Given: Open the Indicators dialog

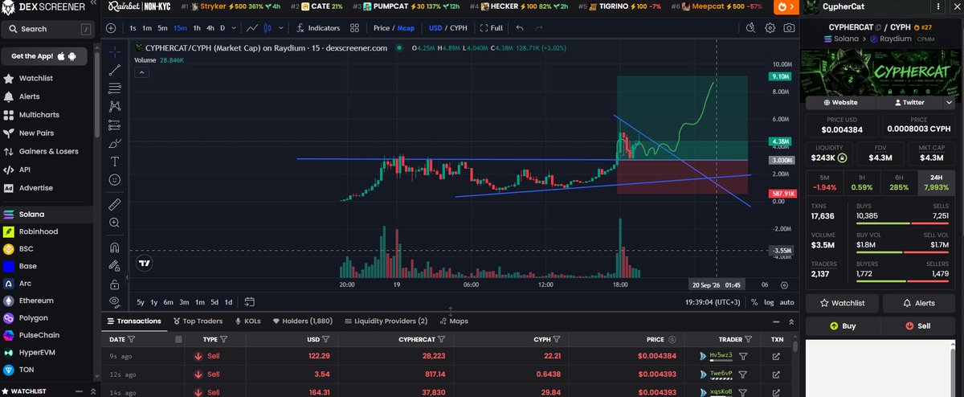Looking at the screenshot, I should pyautogui.click(x=318, y=28).
